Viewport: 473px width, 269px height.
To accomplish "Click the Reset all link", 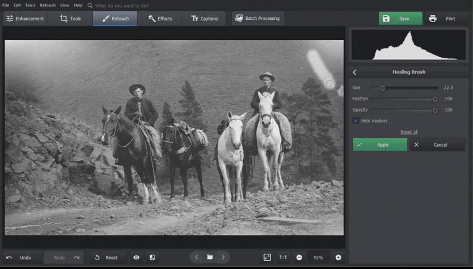I will [x=409, y=132].
